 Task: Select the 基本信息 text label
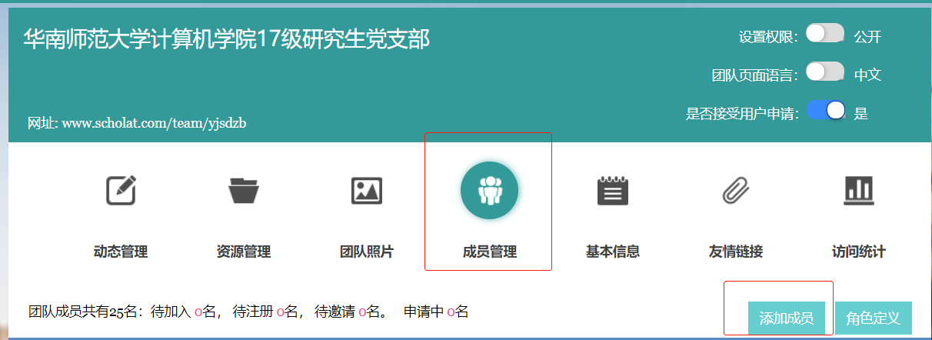(x=613, y=252)
